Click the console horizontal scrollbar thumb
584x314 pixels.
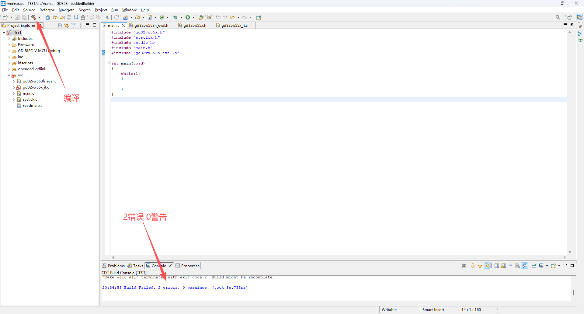point(123,303)
